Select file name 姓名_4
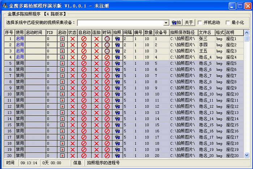The height and width of the screenshot is (169, 253). [x=205, y=57]
